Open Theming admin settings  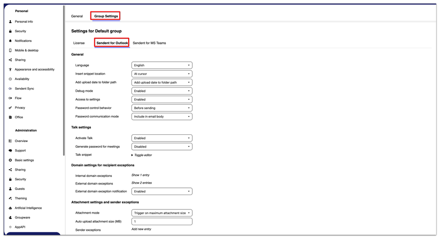pos(21,198)
